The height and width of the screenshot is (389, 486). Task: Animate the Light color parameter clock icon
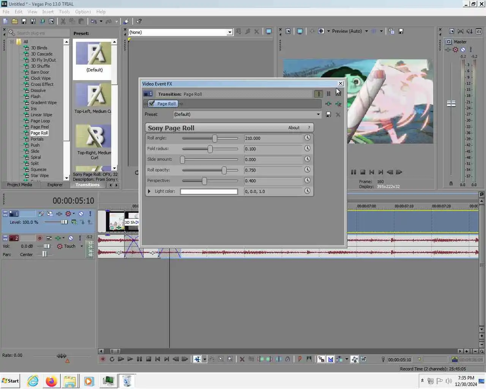308,191
